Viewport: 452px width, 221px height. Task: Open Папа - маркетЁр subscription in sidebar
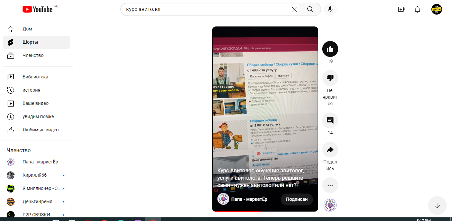point(37,162)
